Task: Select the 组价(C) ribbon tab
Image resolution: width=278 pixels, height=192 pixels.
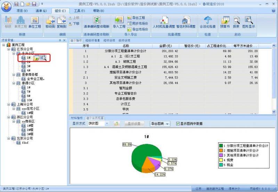Action: (x=60, y=11)
